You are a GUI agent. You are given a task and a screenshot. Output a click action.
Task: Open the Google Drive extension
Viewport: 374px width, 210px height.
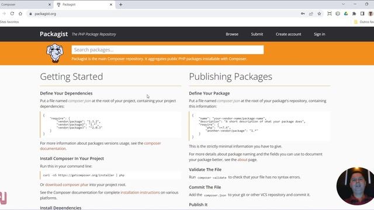pyautogui.click(x=346, y=14)
